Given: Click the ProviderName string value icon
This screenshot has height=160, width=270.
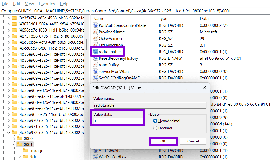Looking at the screenshot, I should click(95, 32).
